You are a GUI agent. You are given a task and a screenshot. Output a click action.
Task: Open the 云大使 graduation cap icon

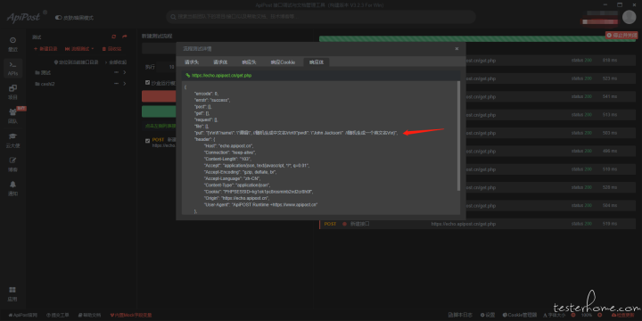click(x=12, y=140)
